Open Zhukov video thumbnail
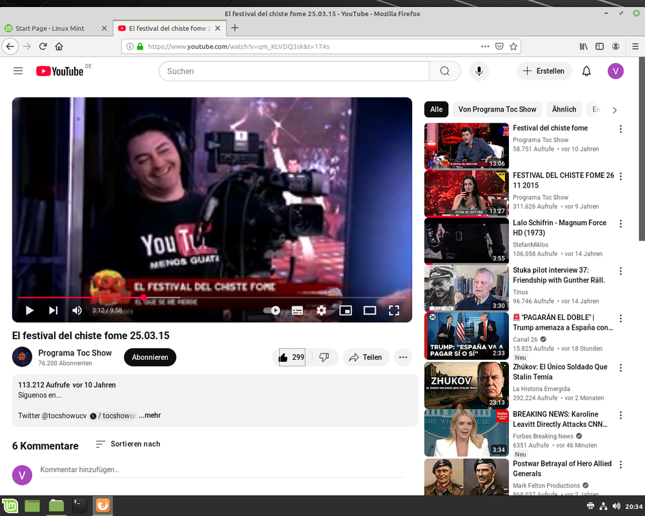The width and height of the screenshot is (645, 516). click(466, 385)
